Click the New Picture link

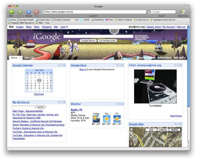point(176,116)
